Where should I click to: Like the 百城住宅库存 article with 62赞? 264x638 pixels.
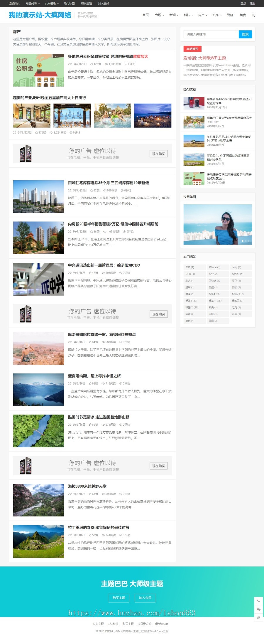pyautogui.click(x=92, y=191)
